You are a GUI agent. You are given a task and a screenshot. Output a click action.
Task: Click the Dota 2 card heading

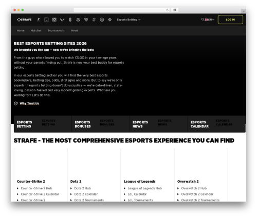tap(76, 182)
